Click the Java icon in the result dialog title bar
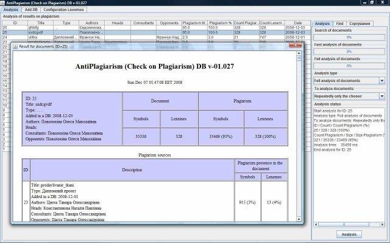The image size is (390, 243). point(15,46)
